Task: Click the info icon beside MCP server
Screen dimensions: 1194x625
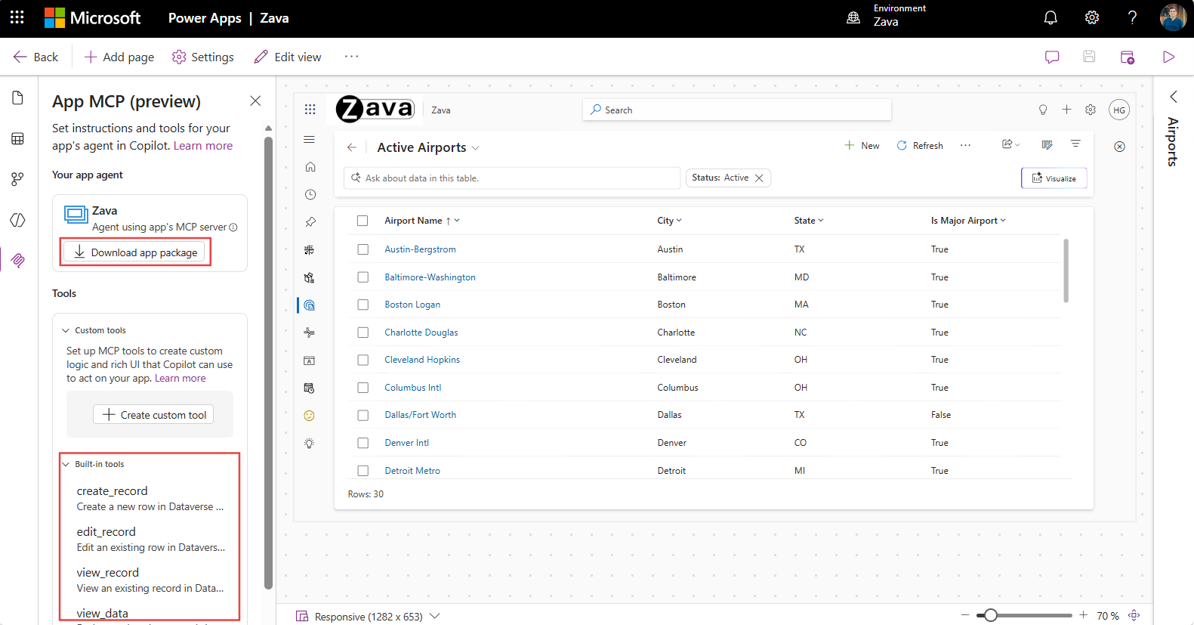Action: pyautogui.click(x=233, y=227)
